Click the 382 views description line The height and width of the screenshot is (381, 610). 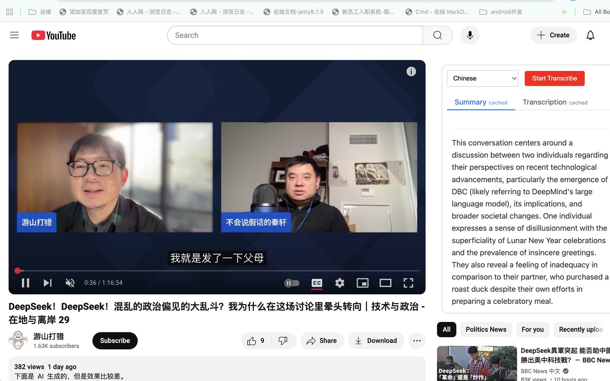click(x=45, y=367)
